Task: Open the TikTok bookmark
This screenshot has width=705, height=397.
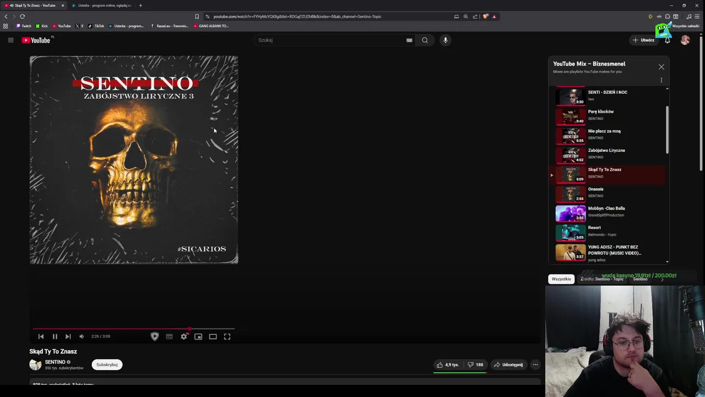Action: tap(96, 26)
